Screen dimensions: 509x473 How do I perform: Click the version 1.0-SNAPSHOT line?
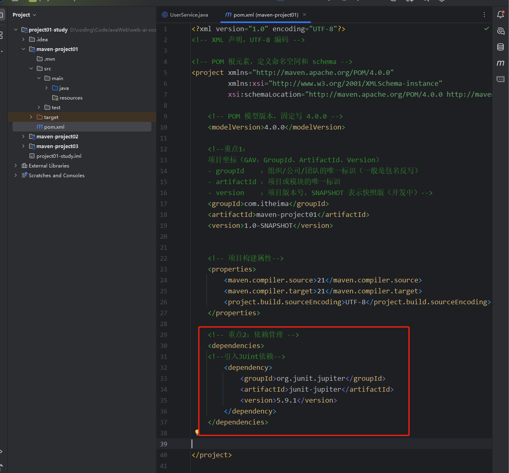click(270, 225)
